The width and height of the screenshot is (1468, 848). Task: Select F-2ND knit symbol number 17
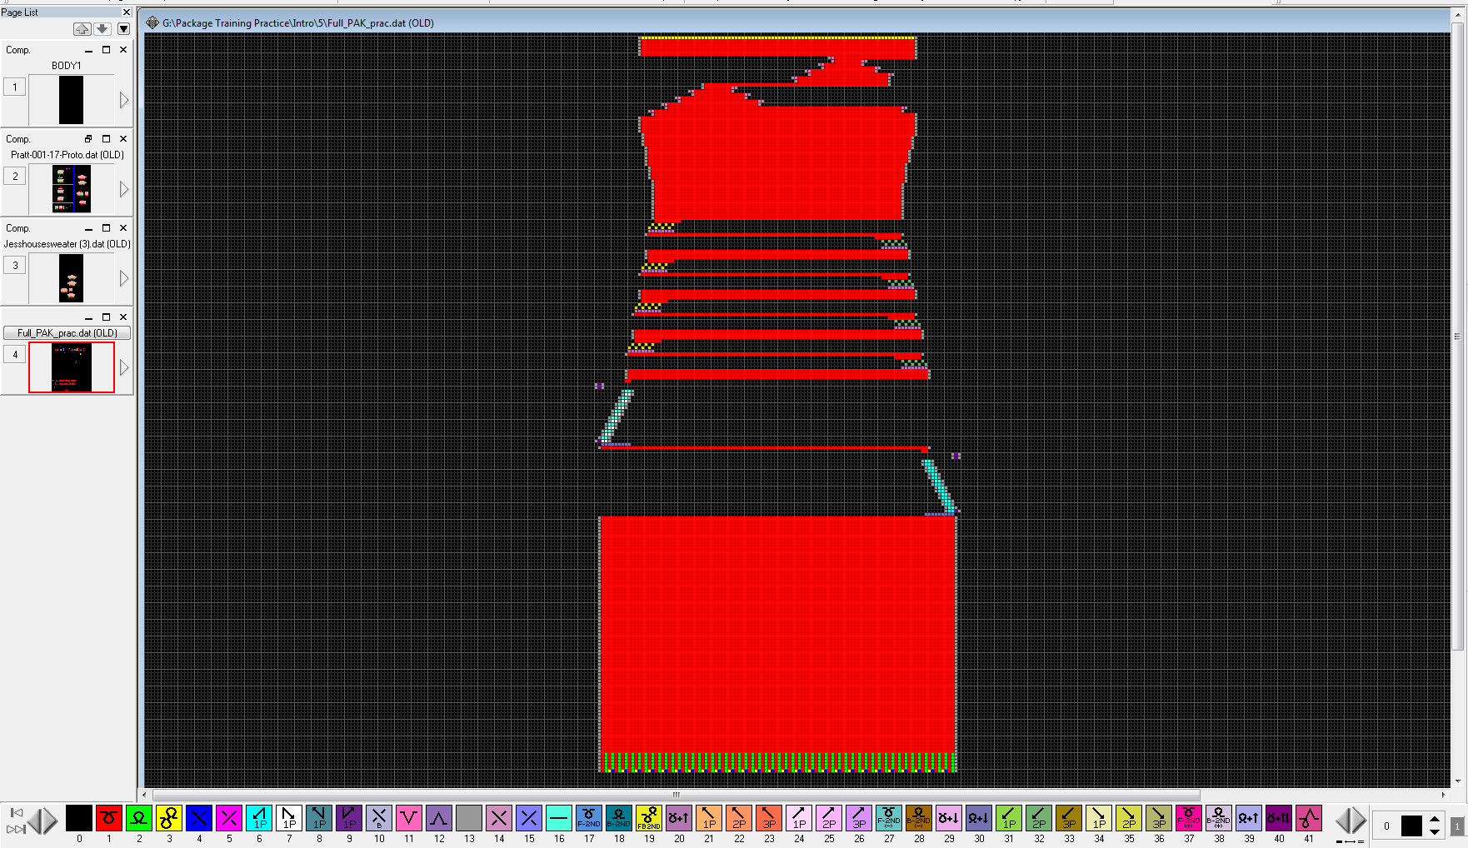589,819
